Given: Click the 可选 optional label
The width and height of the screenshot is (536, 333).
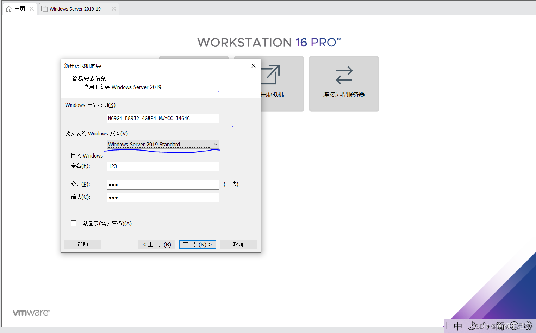Looking at the screenshot, I should click(x=231, y=184).
